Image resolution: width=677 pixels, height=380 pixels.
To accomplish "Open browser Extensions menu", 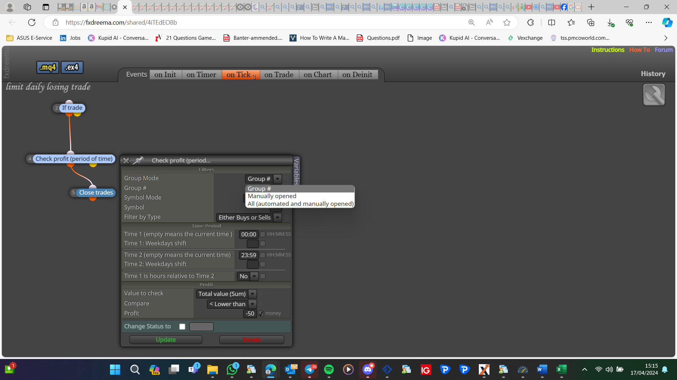I will [530, 23].
